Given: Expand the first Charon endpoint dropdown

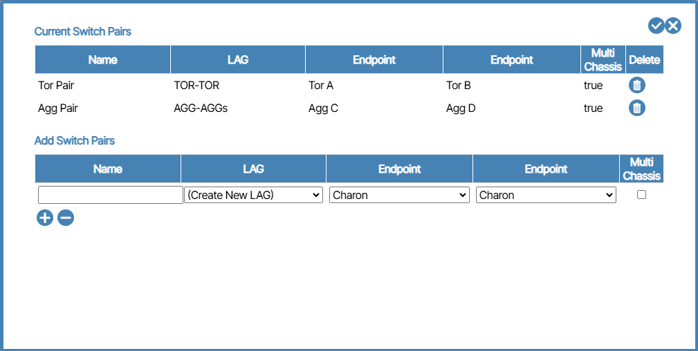Looking at the screenshot, I should (399, 195).
